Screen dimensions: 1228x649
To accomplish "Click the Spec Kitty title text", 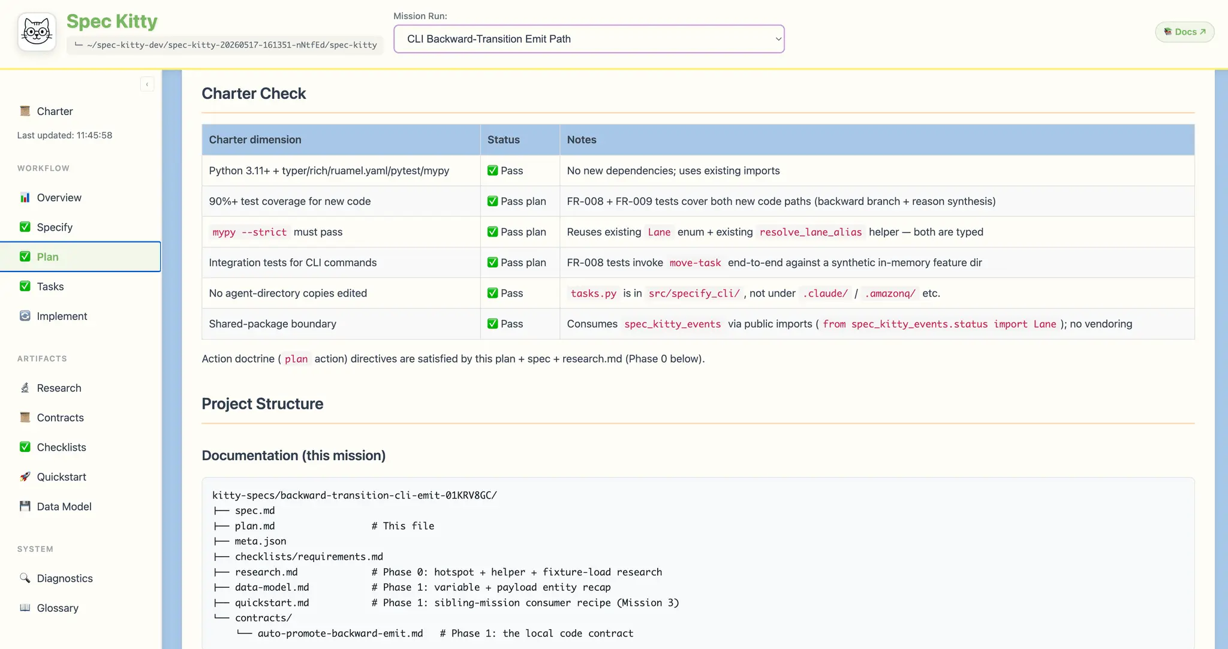I will click(x=112, y=22).
